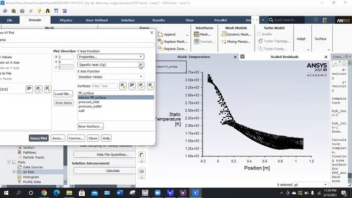Click Profile Data icon in outline tree
The height and width of the screenshot is (198, 352).
[x=20, y=182]
